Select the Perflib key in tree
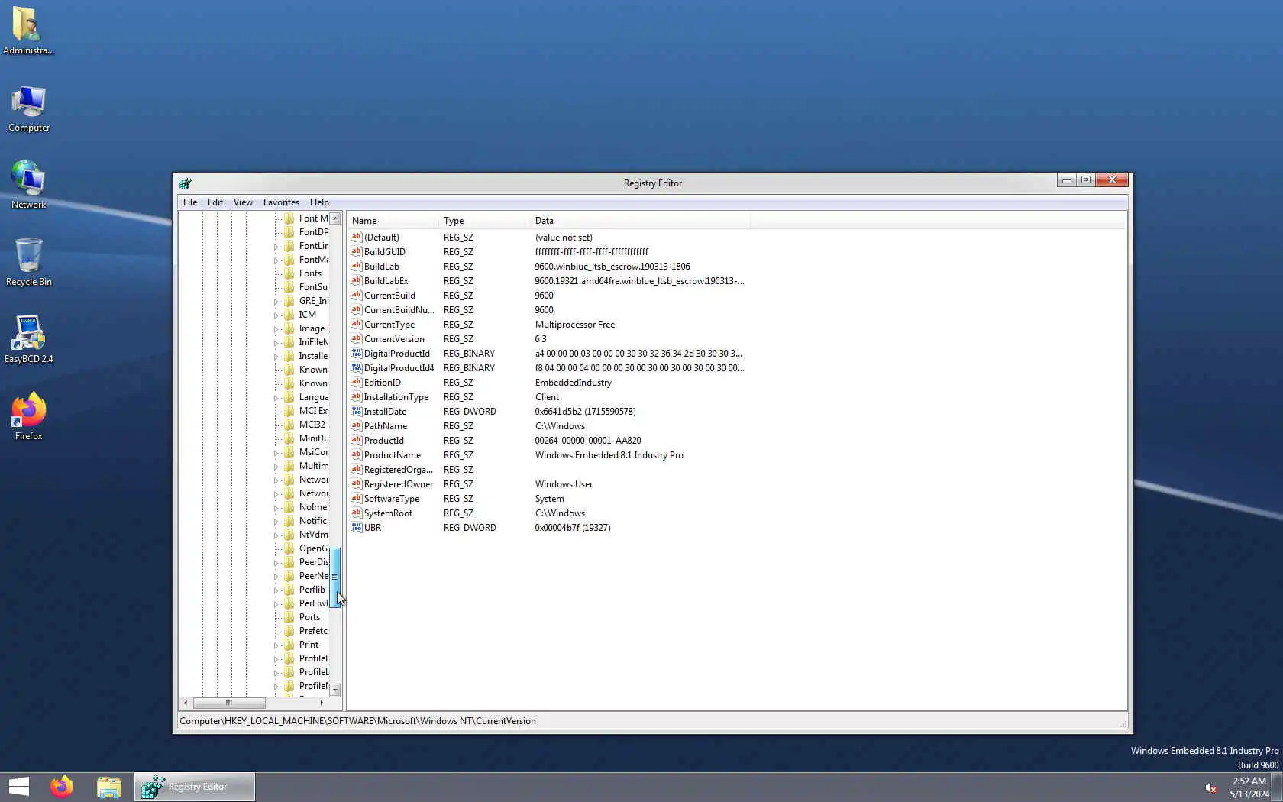 312,590
